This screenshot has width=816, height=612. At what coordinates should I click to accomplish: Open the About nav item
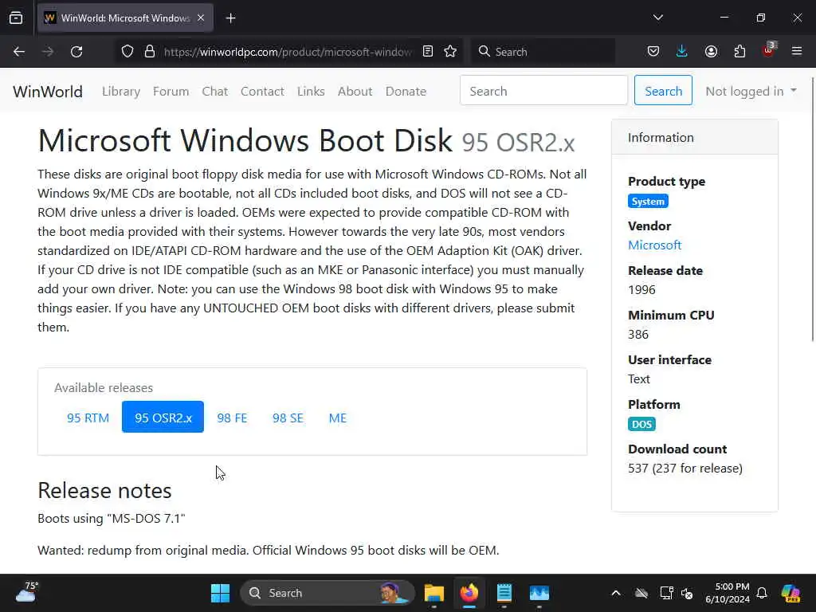pos(355,92)
